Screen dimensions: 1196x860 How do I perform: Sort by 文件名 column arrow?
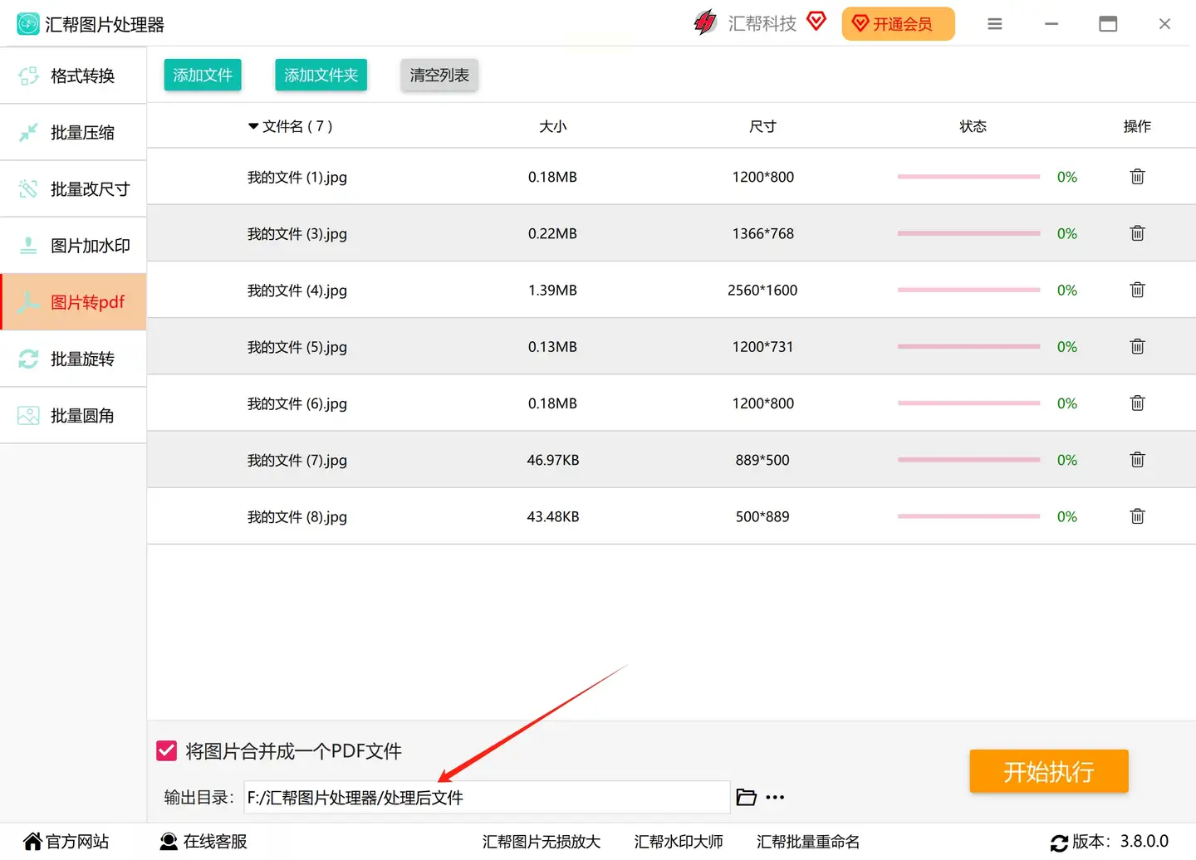(x=253, y=126)
